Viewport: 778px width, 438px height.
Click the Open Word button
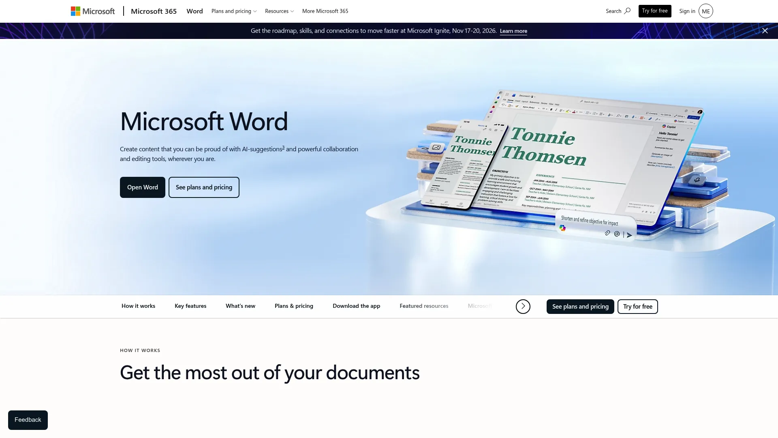click(143, 187)
